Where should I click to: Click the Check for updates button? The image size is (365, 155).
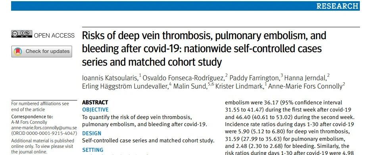pos(42,51)
